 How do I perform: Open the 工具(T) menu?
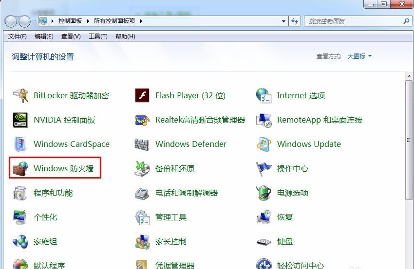pos(98,36)
